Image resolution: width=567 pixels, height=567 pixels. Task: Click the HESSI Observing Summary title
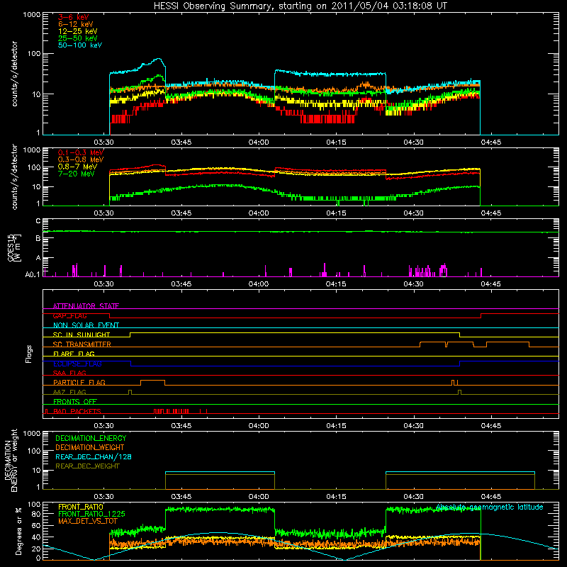pos(300,6)
